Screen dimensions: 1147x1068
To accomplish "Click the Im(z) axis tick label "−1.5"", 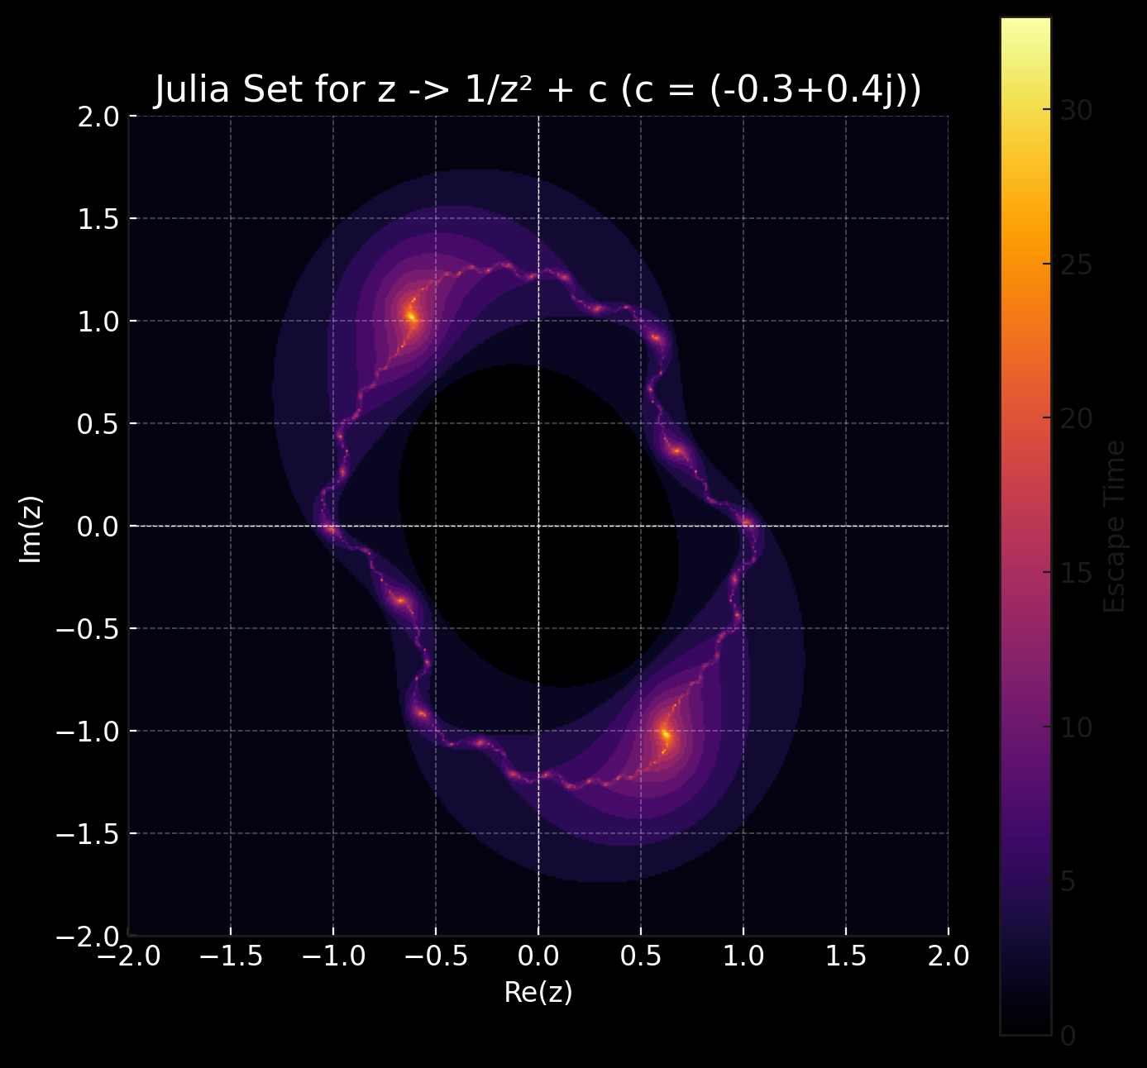I will click(x=87, y=834).
